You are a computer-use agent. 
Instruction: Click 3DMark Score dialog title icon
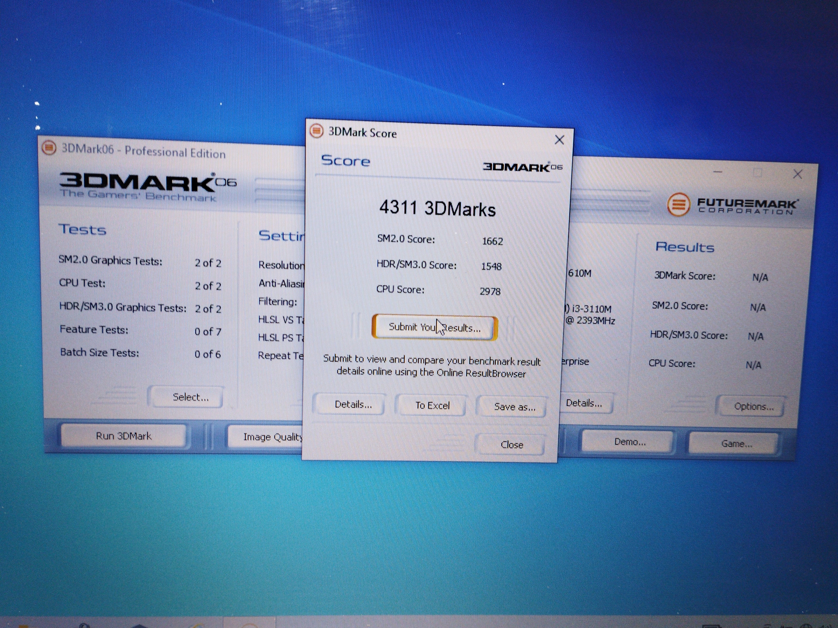click(x=316, y=130)
